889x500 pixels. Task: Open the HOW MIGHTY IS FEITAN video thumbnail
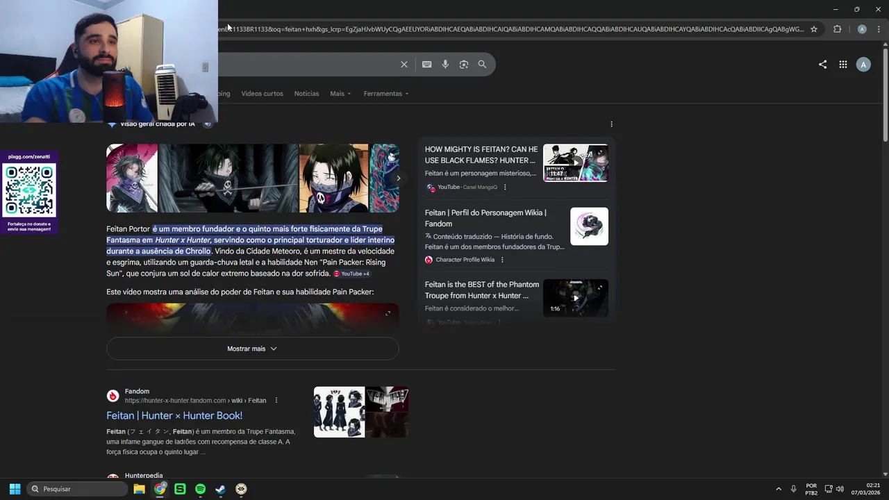click(575, 163)
